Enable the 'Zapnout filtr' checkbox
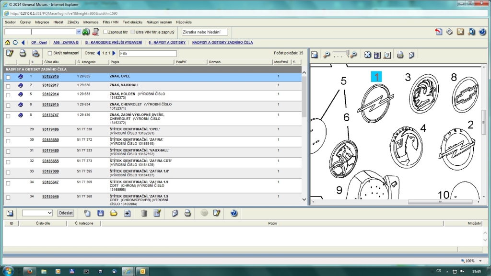 click(x=105, y=32)
